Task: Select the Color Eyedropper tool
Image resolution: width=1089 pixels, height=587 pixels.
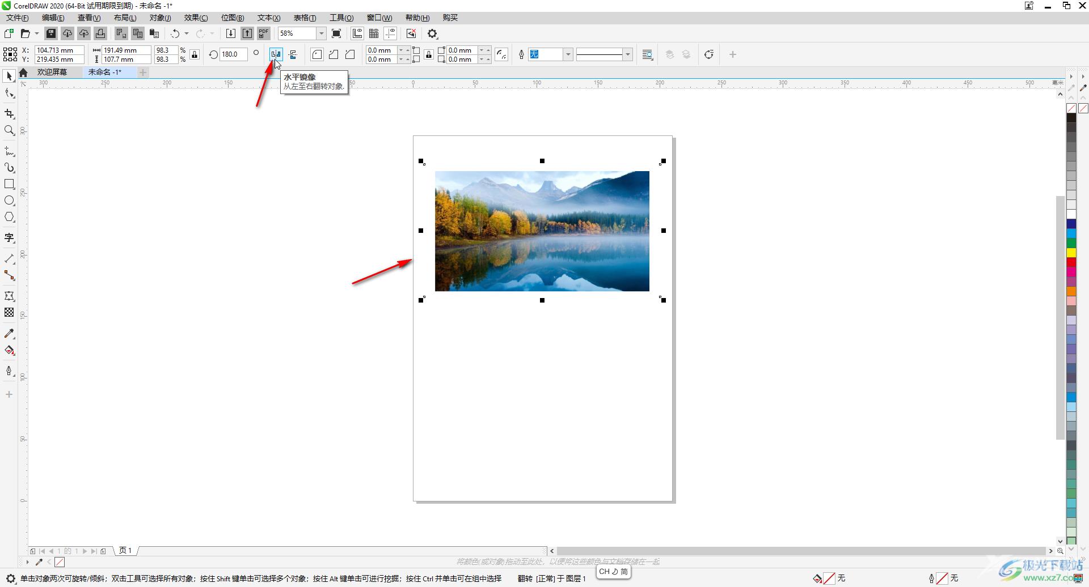Action: (x=9, y=334)
